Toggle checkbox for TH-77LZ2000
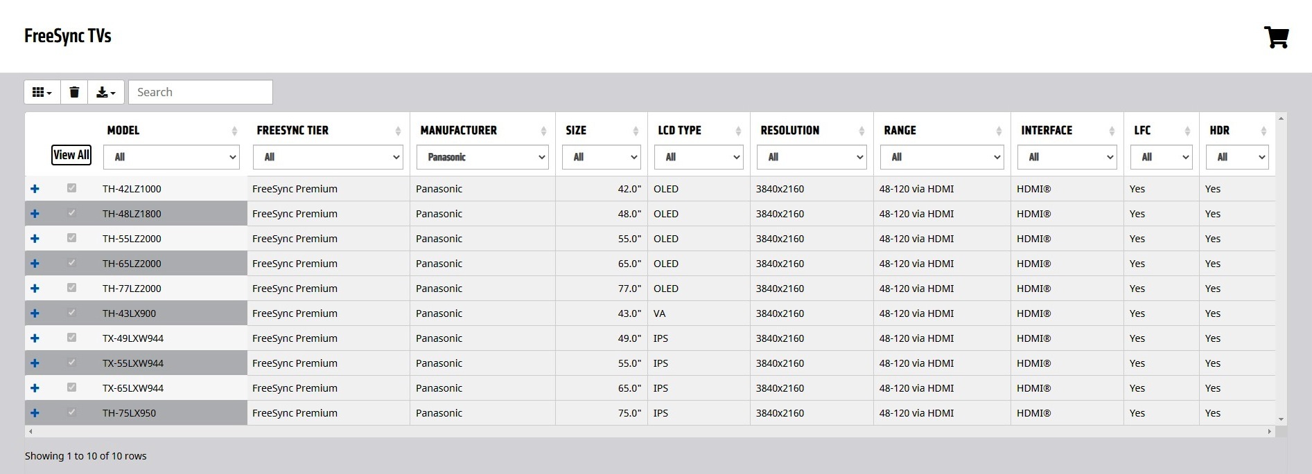Screen dimensions: 1312x474 click(x=71, y=288)
